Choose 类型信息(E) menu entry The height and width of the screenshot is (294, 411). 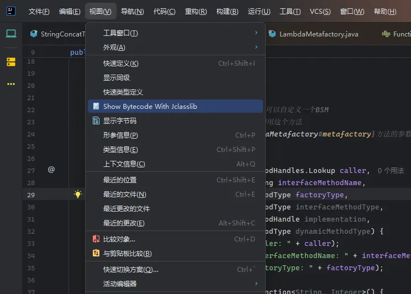tap(175, 150)
